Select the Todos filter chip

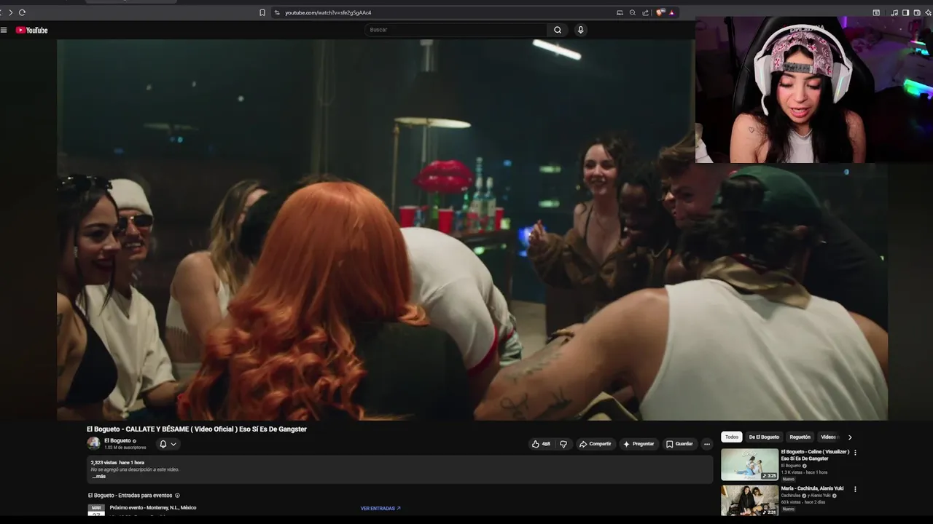[x=732, y=437]
